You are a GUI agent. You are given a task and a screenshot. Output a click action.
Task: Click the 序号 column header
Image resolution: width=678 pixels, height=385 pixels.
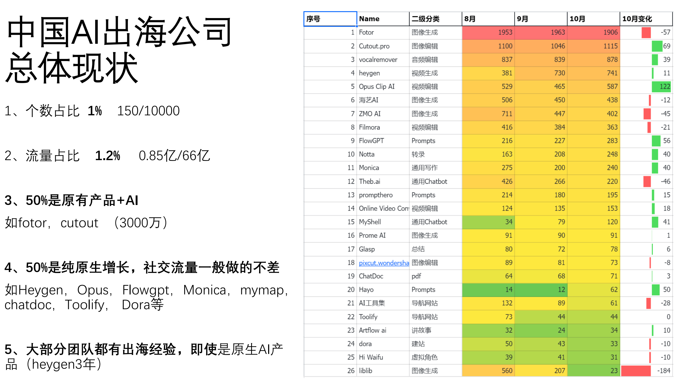click(330, 19)
